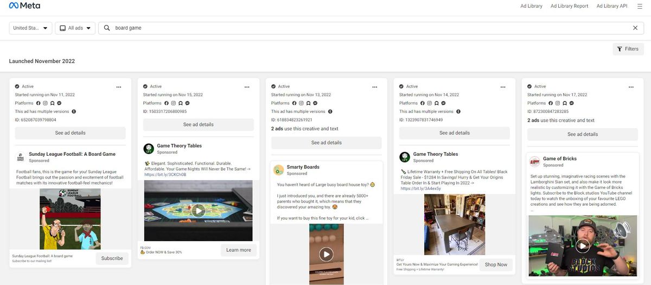Image resolution: width=651 pixels, height=285 pixels.
Task: Expand the United States country dropdown
Action: click(x=30, y=28)
